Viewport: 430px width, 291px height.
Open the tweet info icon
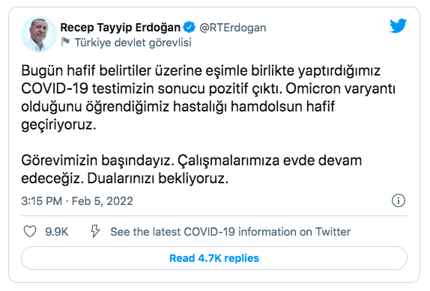click(x=399, y=200)
